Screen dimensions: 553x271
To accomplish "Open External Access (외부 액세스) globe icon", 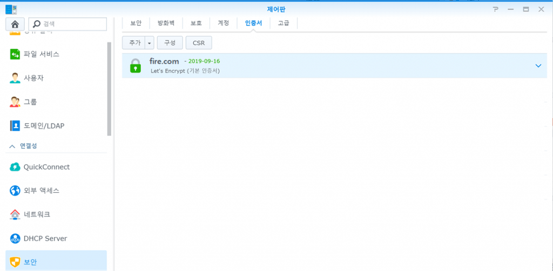I will (15, 191).
